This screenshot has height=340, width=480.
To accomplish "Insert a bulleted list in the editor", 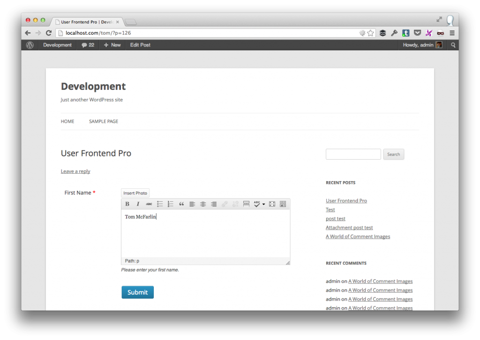I will 160,204.
